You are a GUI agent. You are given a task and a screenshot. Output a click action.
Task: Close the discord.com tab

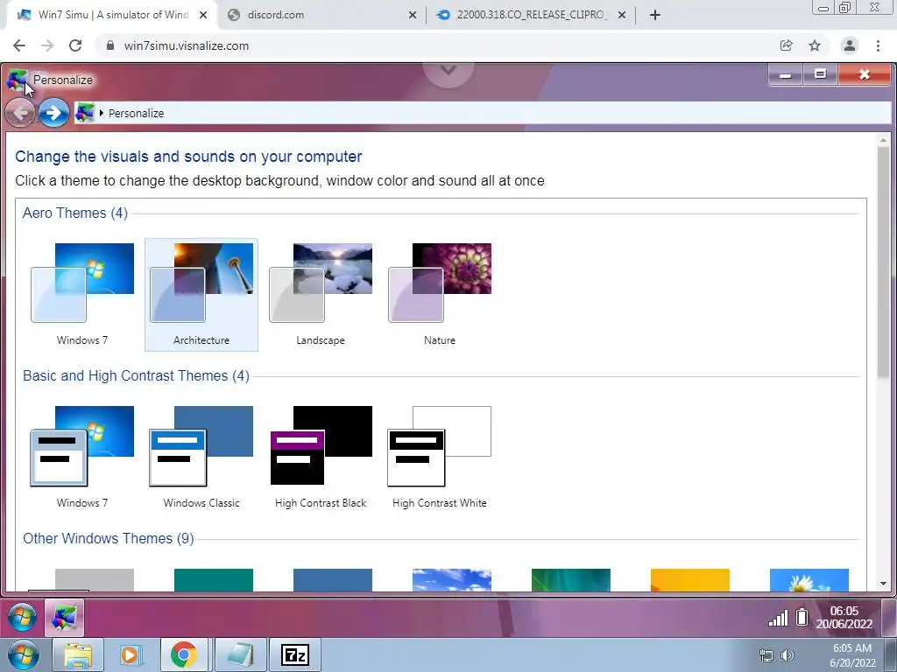(413, 15)
